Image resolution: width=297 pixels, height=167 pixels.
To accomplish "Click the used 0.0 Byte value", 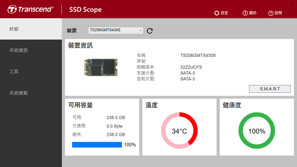I will click(115, 126).
